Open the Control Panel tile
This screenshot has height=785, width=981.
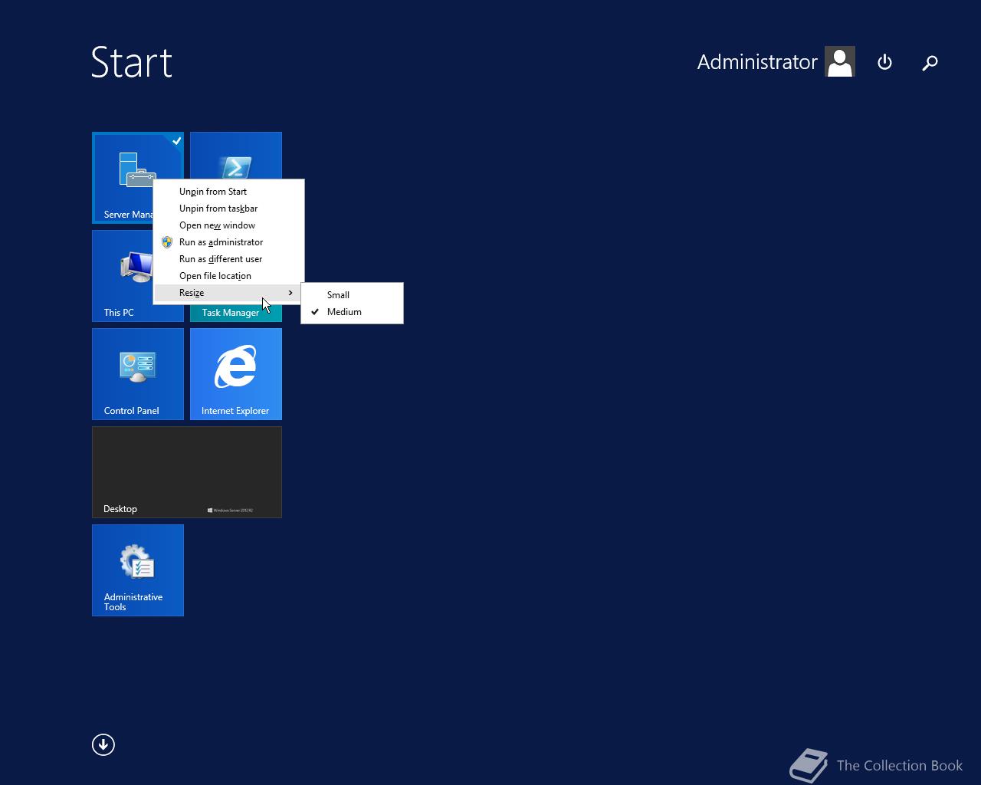pyautogui.click(x=138, y=374)
